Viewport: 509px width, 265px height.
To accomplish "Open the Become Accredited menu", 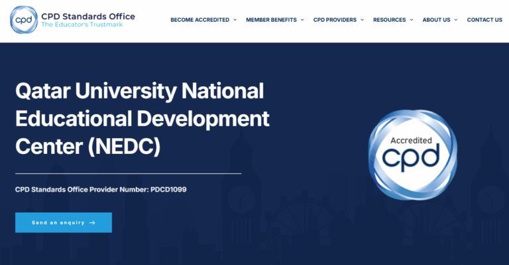I will click(x=200, y=20).
